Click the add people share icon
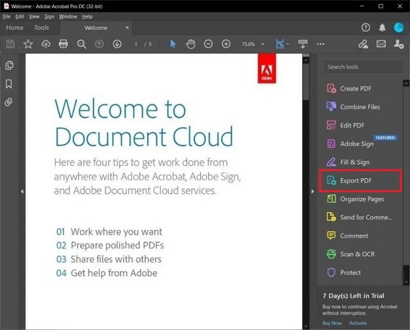 point(398,44)
